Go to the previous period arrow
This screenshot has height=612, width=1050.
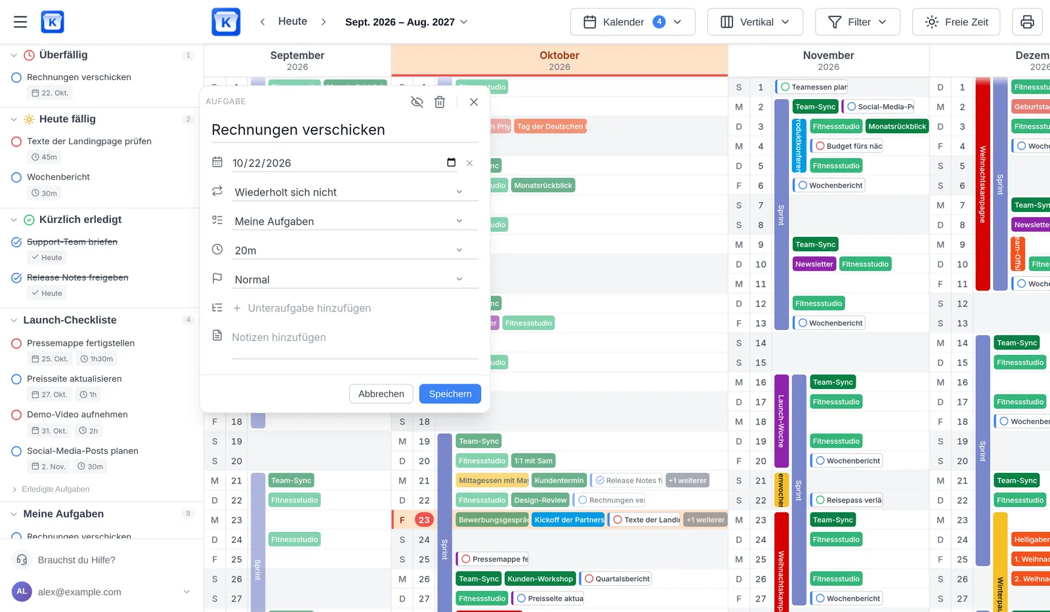pyautogui.click(x=262, y=22)
